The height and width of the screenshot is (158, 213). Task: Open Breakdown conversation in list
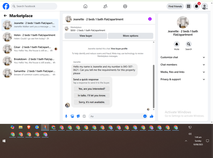pyautogui.click(x=30, y=61)
